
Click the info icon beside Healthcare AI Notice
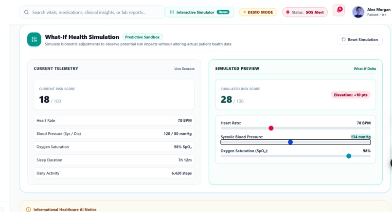29,210
